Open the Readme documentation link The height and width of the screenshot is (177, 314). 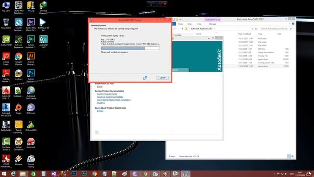point(101,103)
